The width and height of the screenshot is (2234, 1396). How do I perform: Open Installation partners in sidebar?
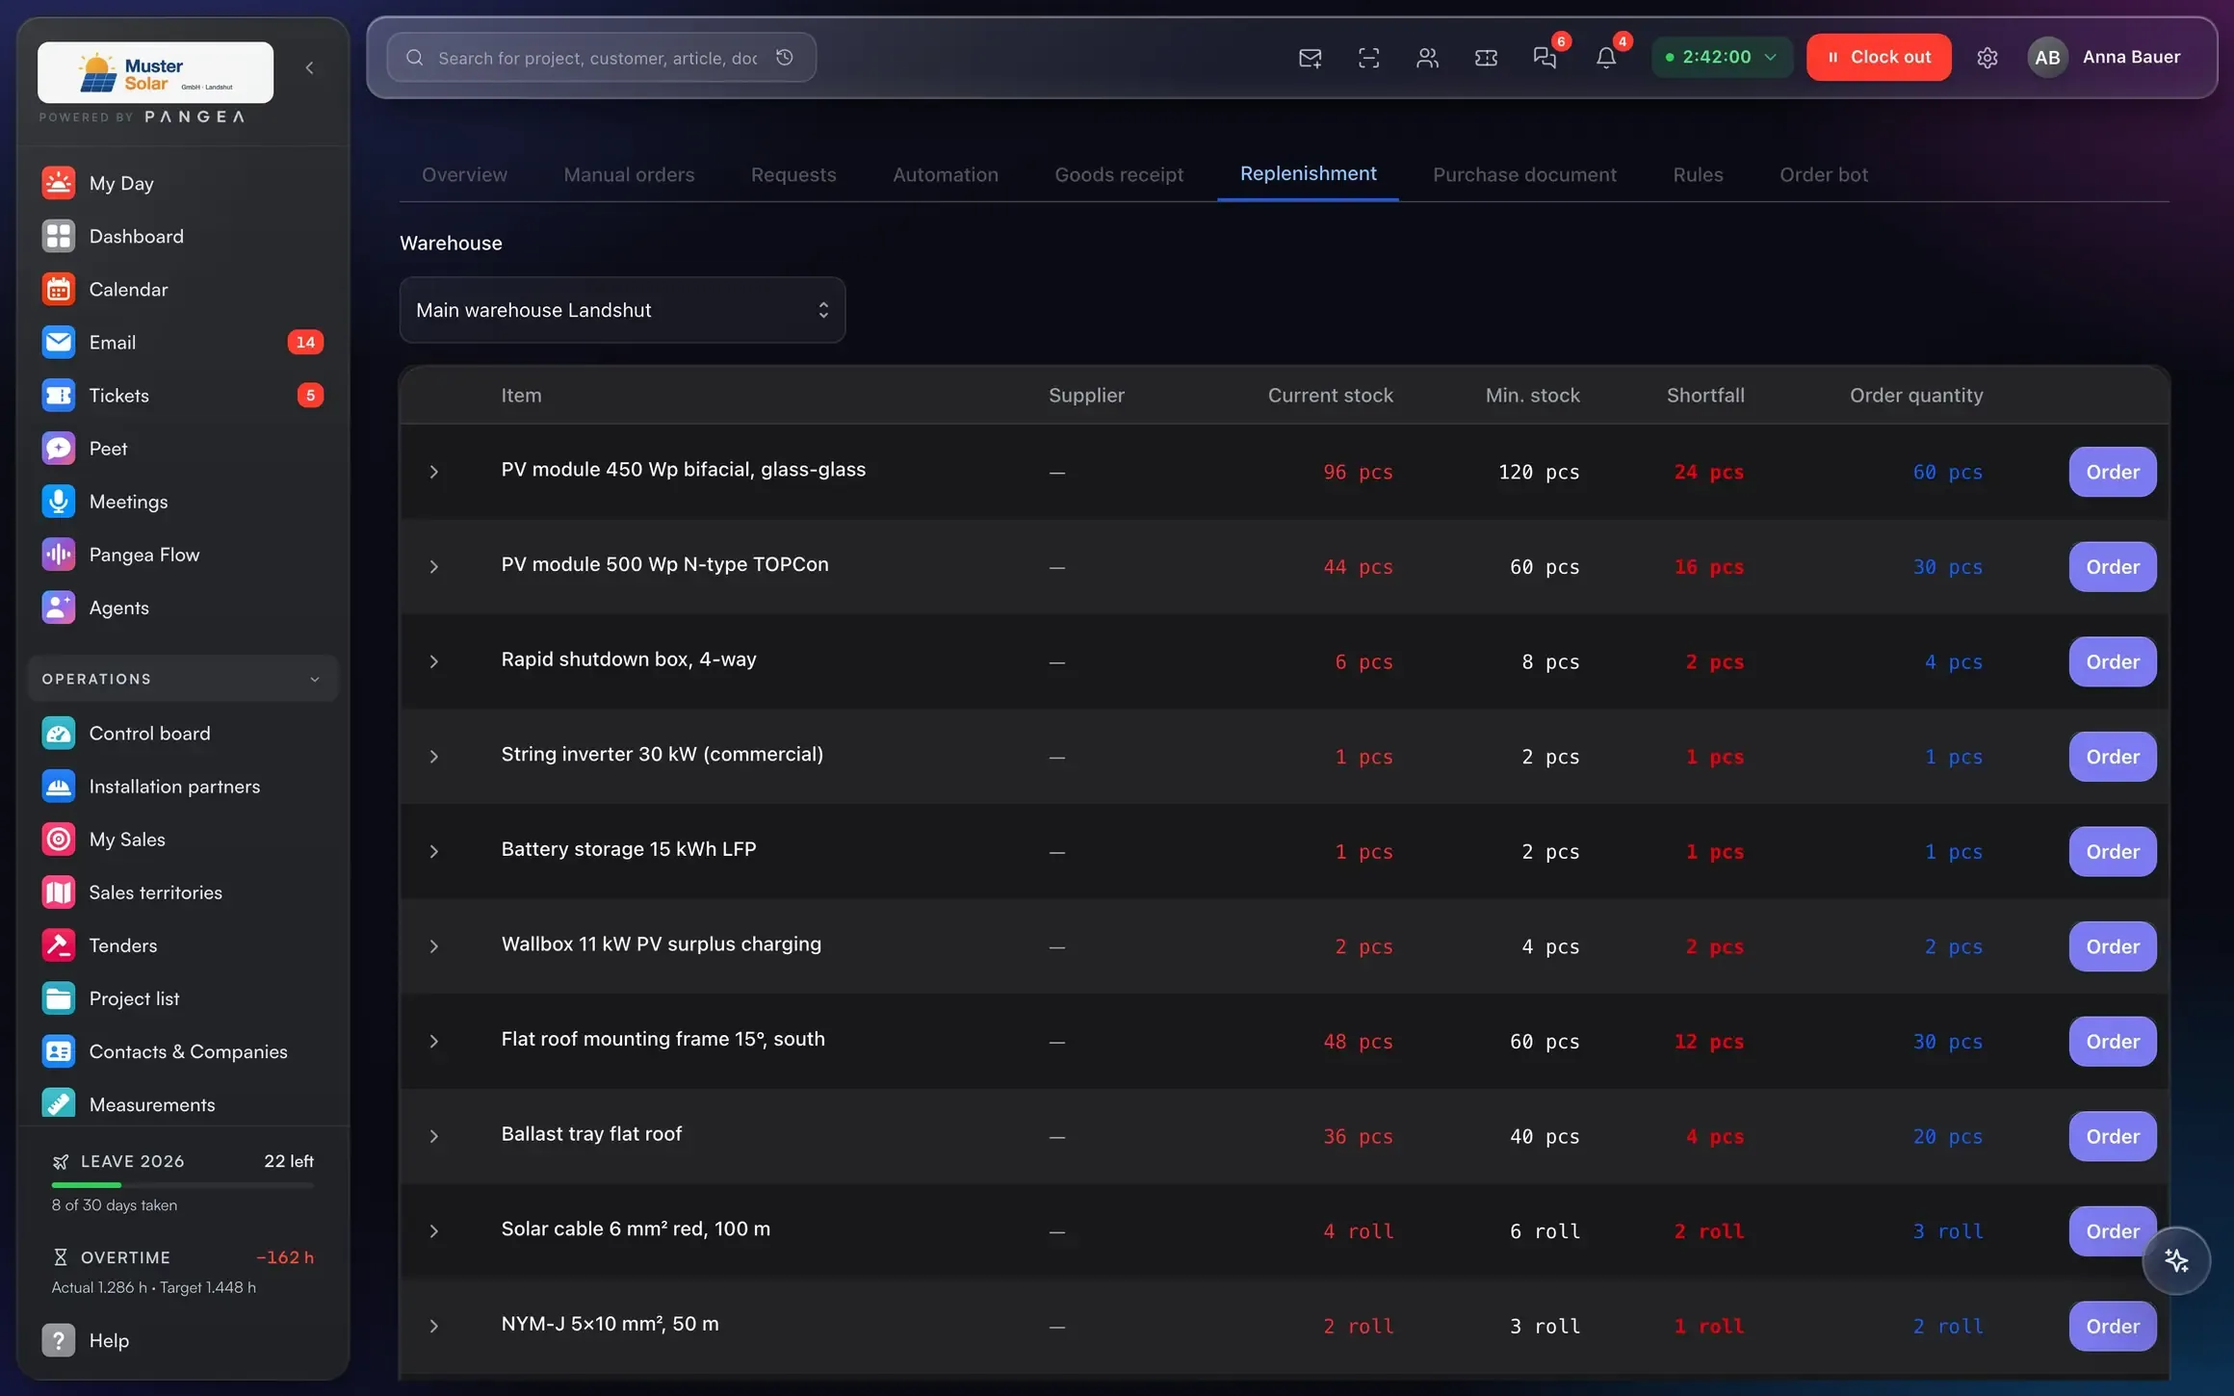point(183,787)
